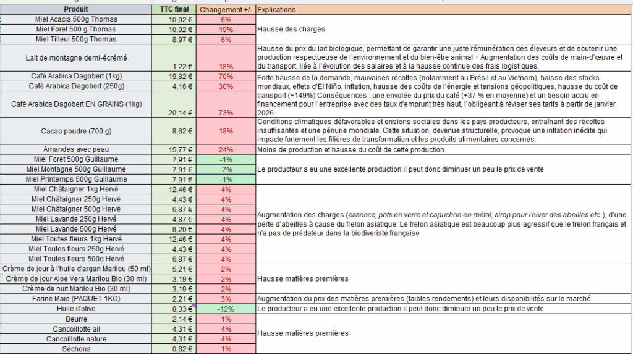Select Café Arabica Dagobert (1kg) product cell
This screenshot has width=633, height=355.
[76, 77]
